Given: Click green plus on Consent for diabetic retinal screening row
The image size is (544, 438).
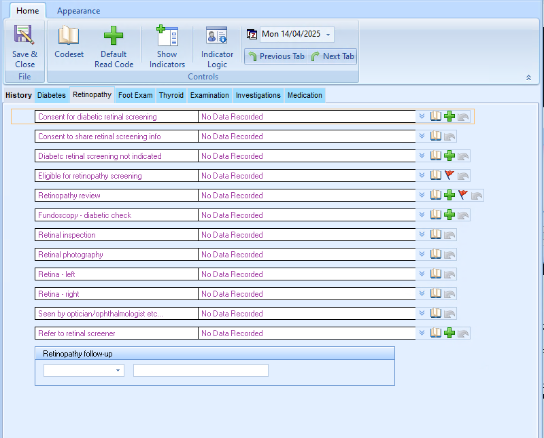Looking at the screenshot, I should 449,116.
